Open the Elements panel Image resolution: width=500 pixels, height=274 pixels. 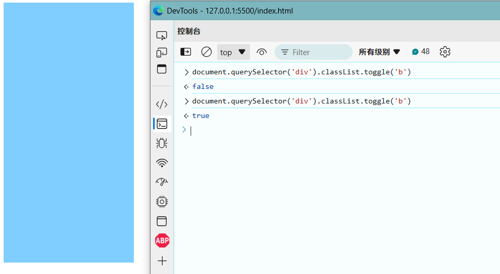click(162, 104)
